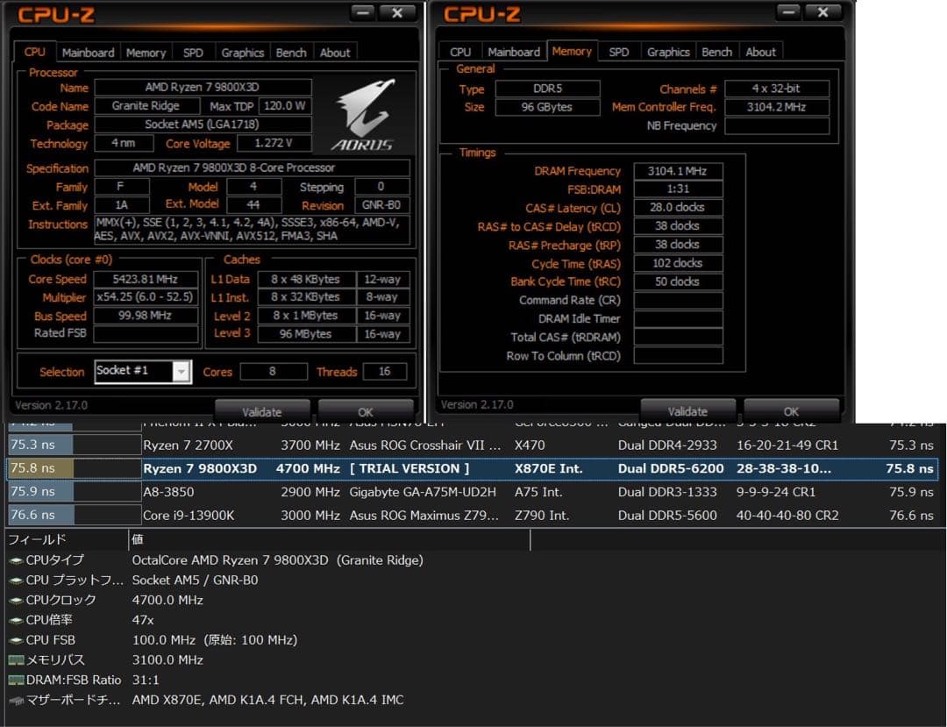Click the icon beside CPU FSB field
The height and width of the screenshot is (727, 947).
tap(18, 639)
